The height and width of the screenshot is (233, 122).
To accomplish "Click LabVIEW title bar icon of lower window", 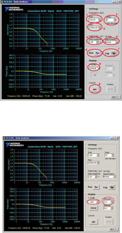I will click(x=4, y=138).
